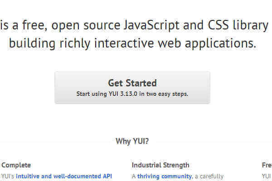Image resolution: width=272 pixels, height=181 pixels.
Task: Click the letter A before thriving community
Action: [134, 176]
